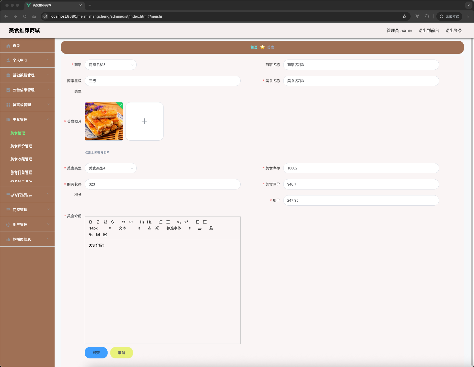The width and height of the screenshot is (474, 367).
Task: Insert blockquote in the editor
Action: click(124, 222)
